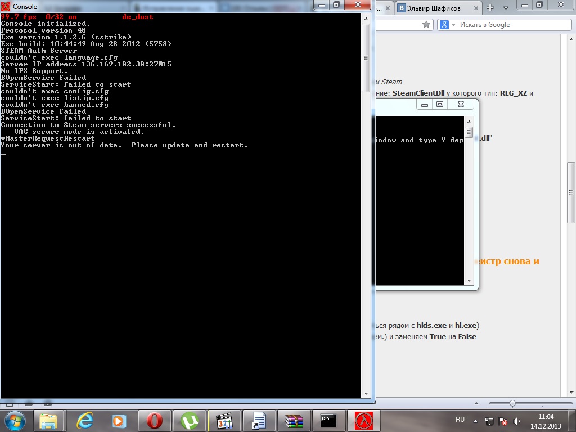Maximize the small embedded console window
Image resolution: width=576 pixels, height=432 pixels.
[x=439, y=104]
